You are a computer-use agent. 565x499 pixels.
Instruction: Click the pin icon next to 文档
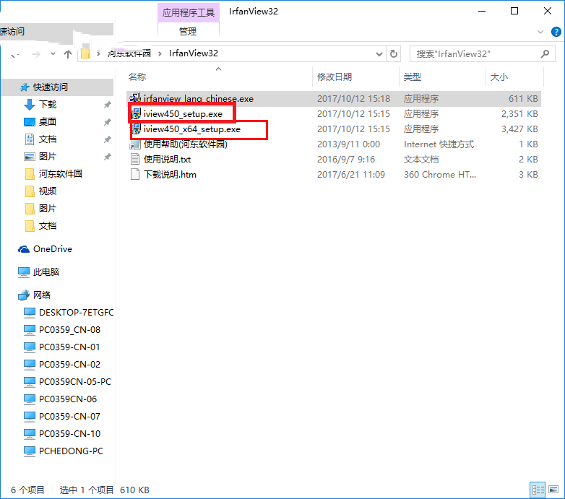coord(107,139)
